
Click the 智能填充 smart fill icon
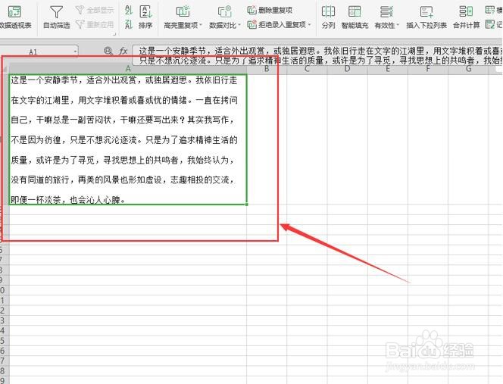coord(355,12)
